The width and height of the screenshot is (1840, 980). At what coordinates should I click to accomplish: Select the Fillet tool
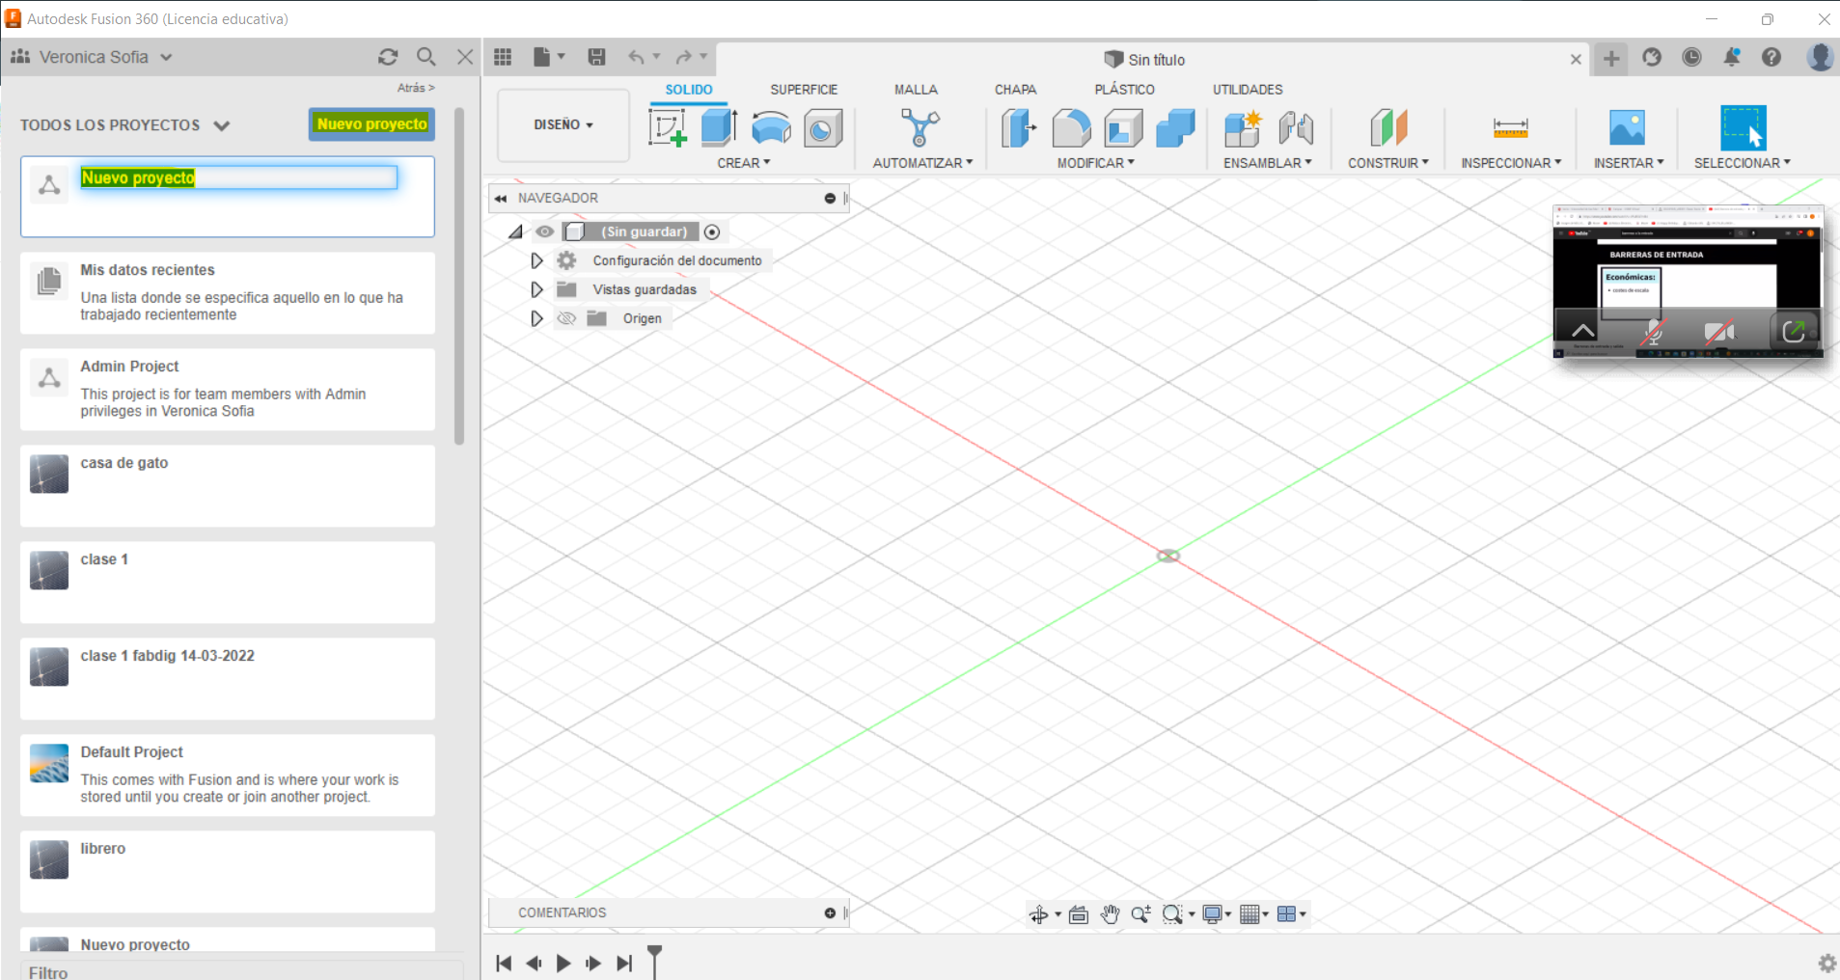1071,127
